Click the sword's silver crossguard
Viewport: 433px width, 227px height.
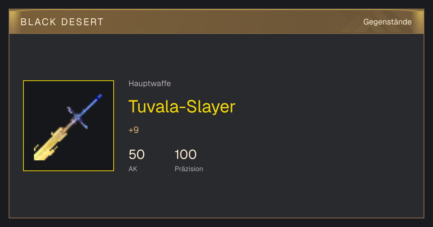click(78, 117)
